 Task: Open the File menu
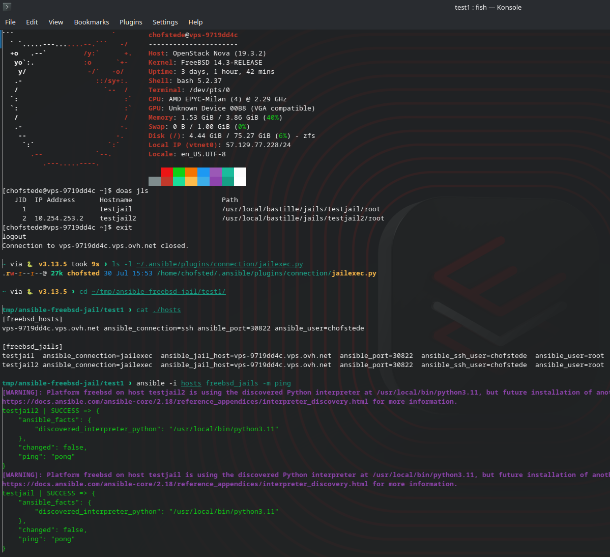point(10,22)
